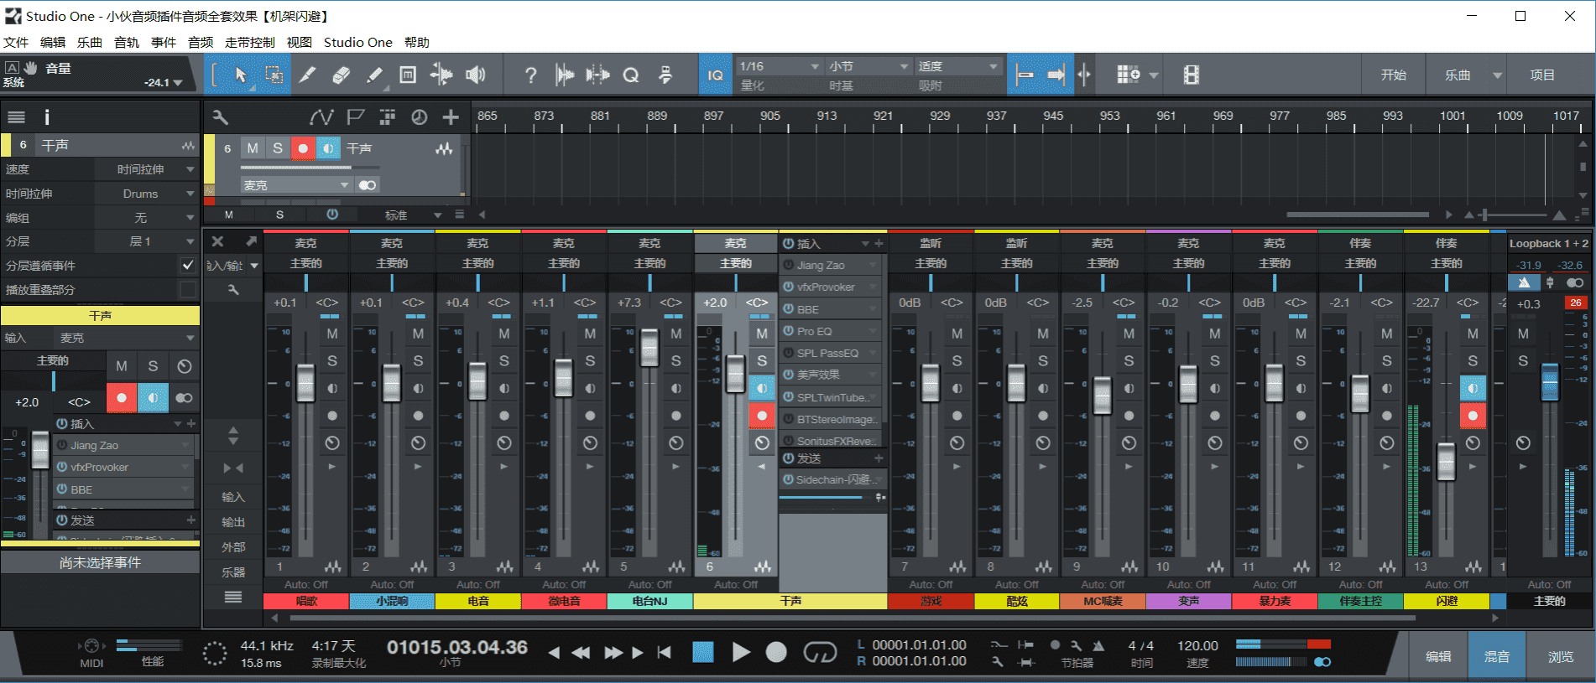Open the video player film icon

click(x=1191, y=75)
